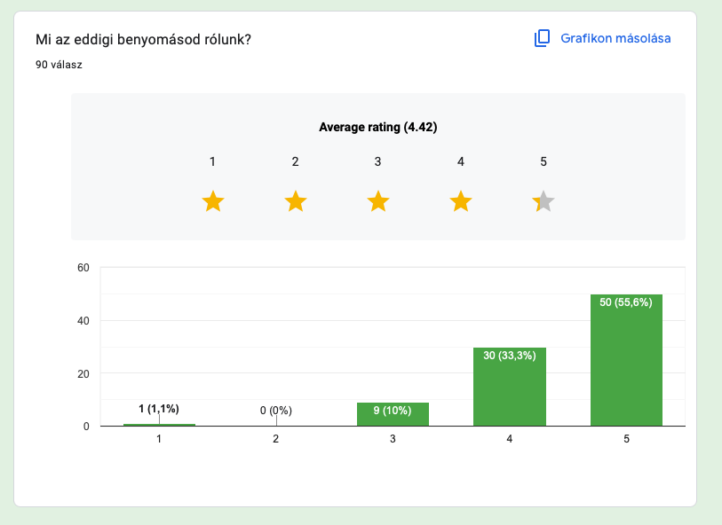The image size is (722, 525).
Task: Click the '30 (33,3%)' bar label
Action: (x=510, y=356)
